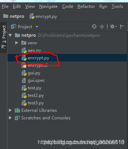Expand External Libraries node

(10, 110)
